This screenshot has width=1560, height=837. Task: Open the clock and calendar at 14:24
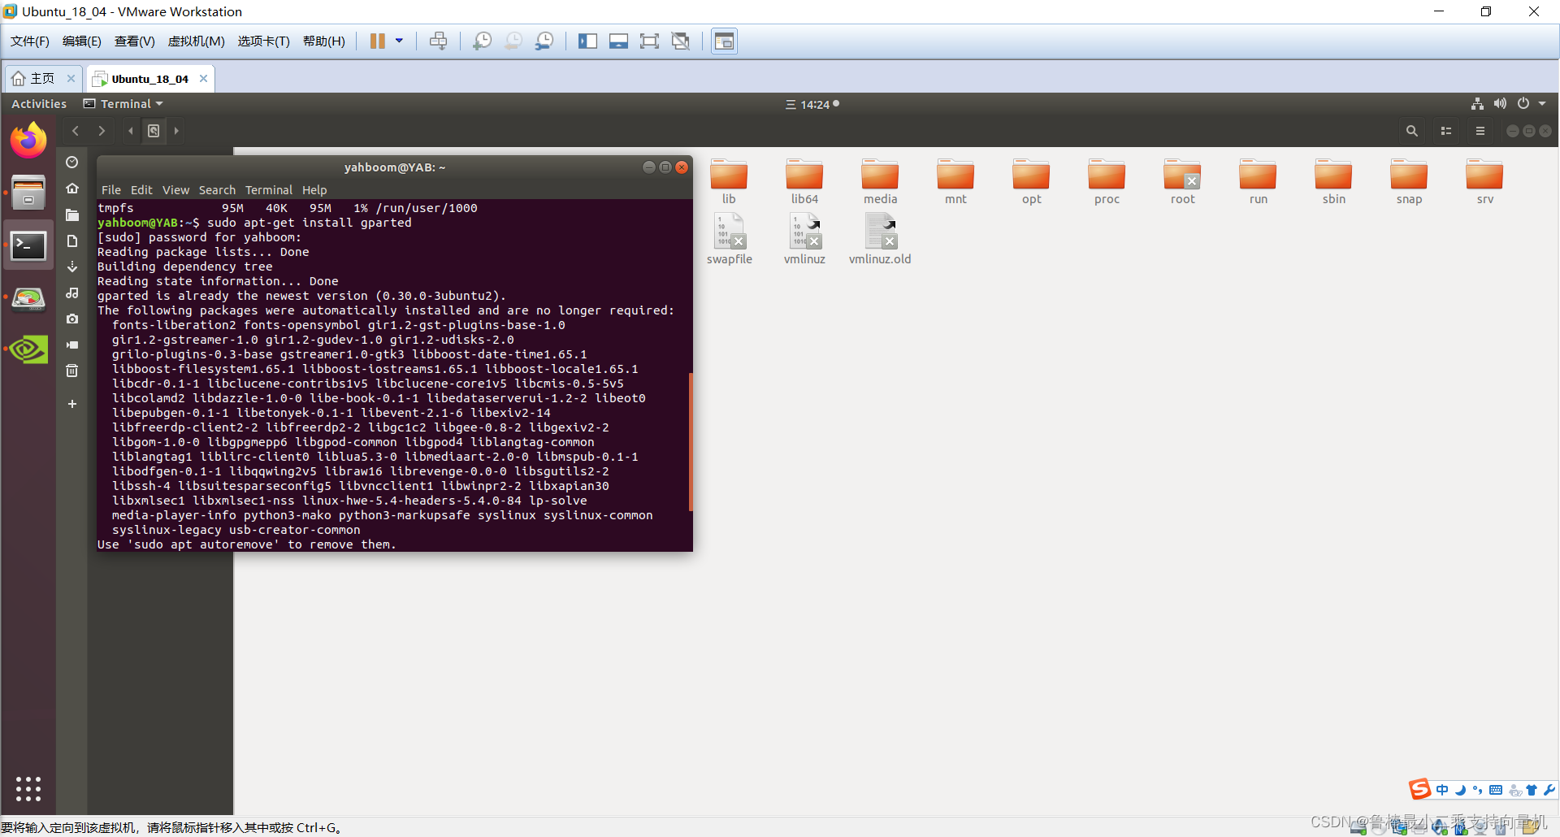pos(812,104)
